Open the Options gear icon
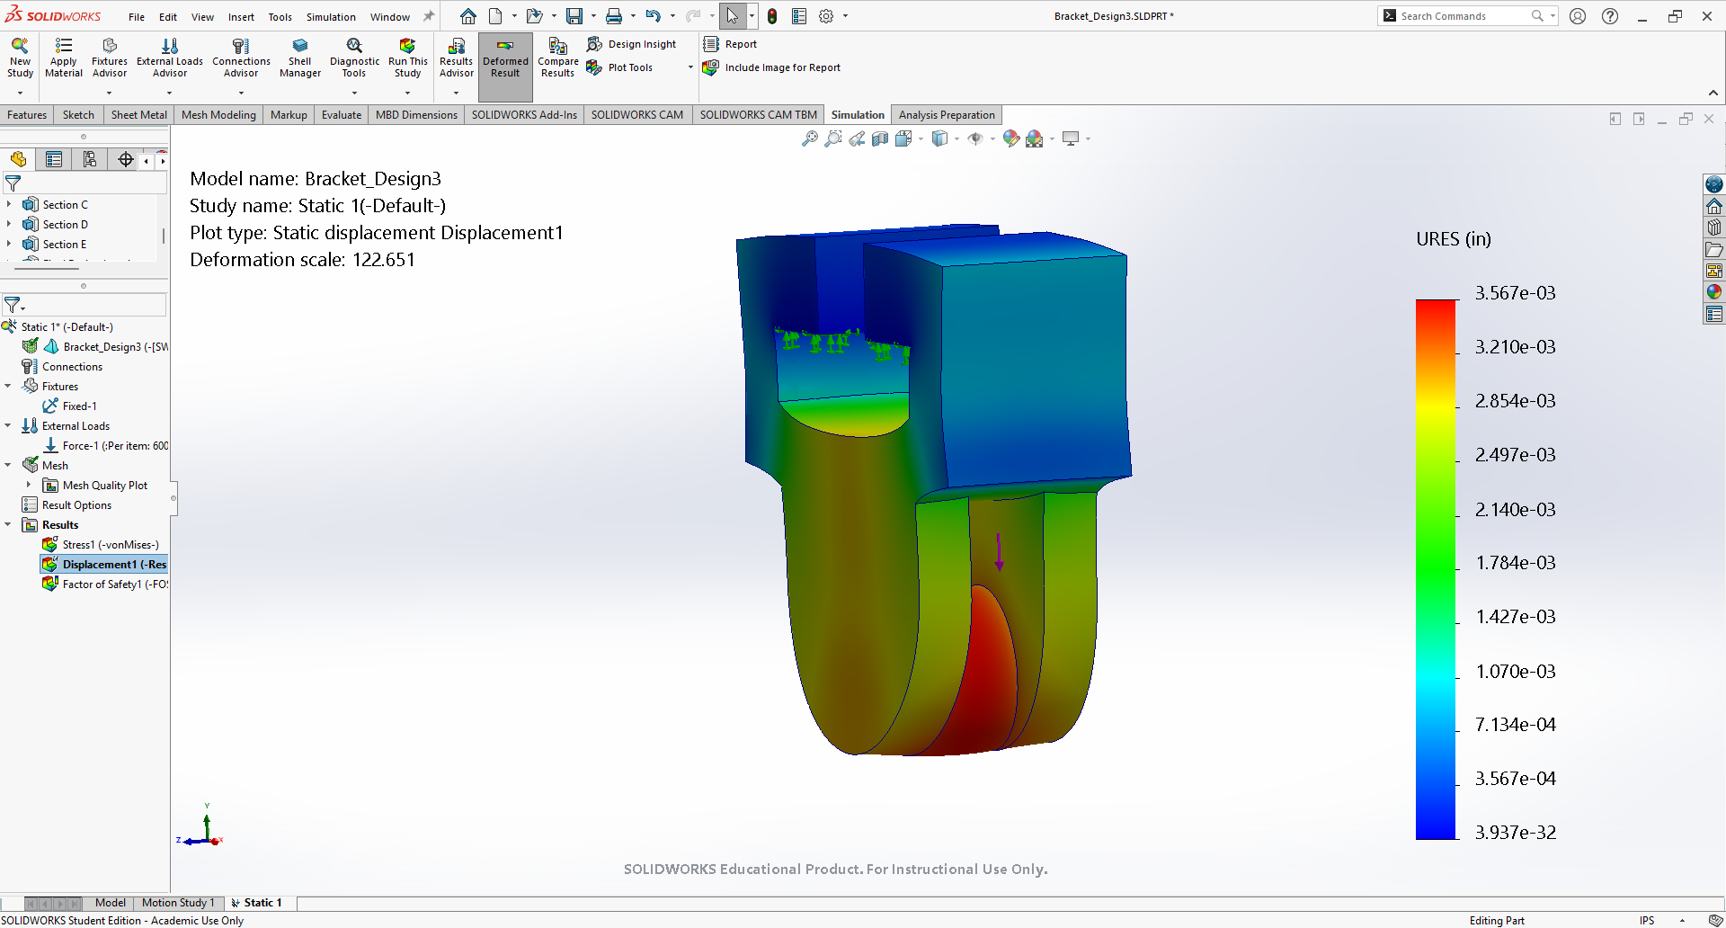Image resolution: width=1726 pixels, height=928 pixels. 826,16
